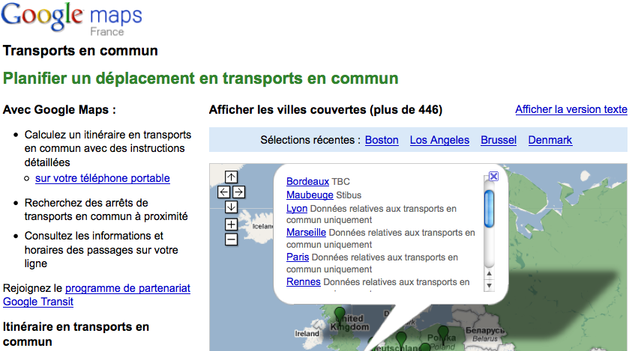Pan the map left with the arrow
Viewport: 635px width, 351px height.
pos(223,192)
